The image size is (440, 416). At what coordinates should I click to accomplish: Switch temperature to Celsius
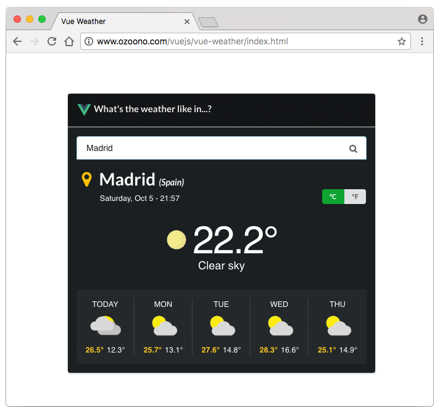333,197
